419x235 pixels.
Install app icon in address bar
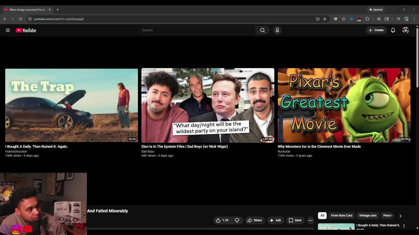tap(318, 19)
